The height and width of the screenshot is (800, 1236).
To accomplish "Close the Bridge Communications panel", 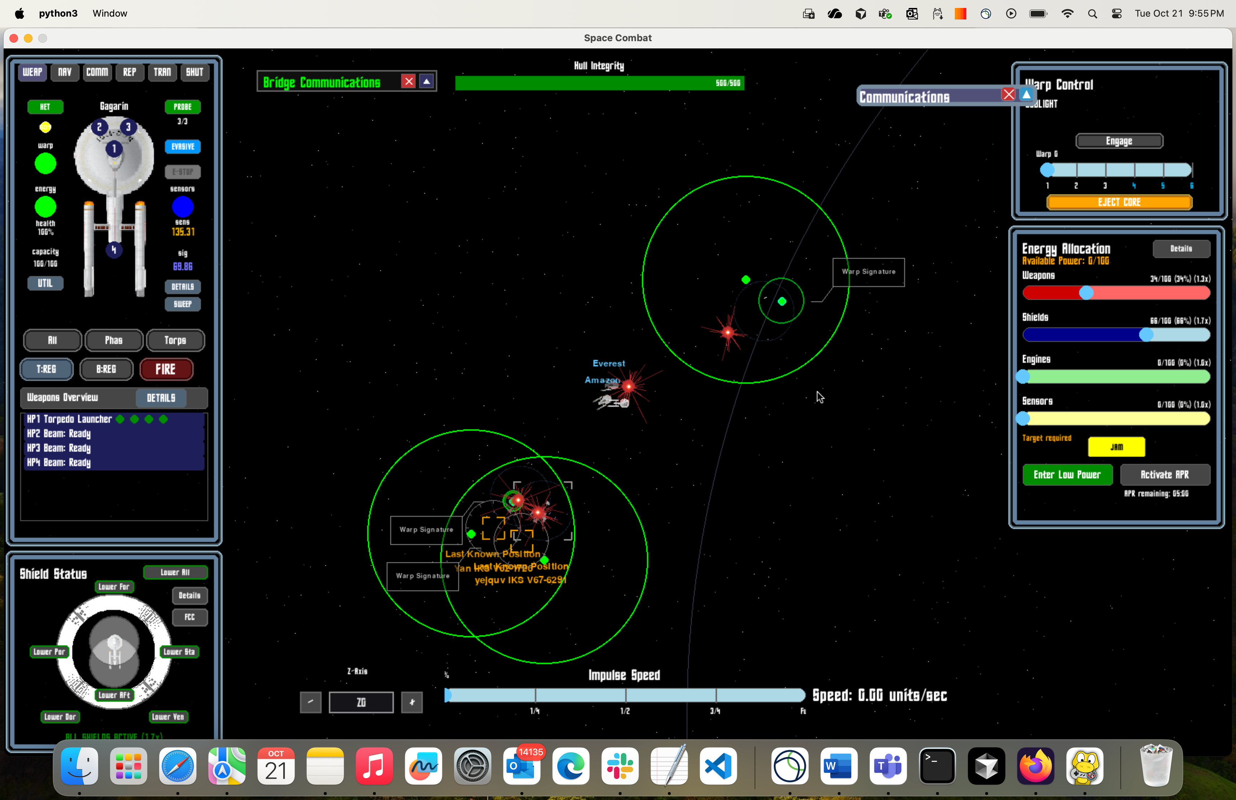I will [409, 82].
